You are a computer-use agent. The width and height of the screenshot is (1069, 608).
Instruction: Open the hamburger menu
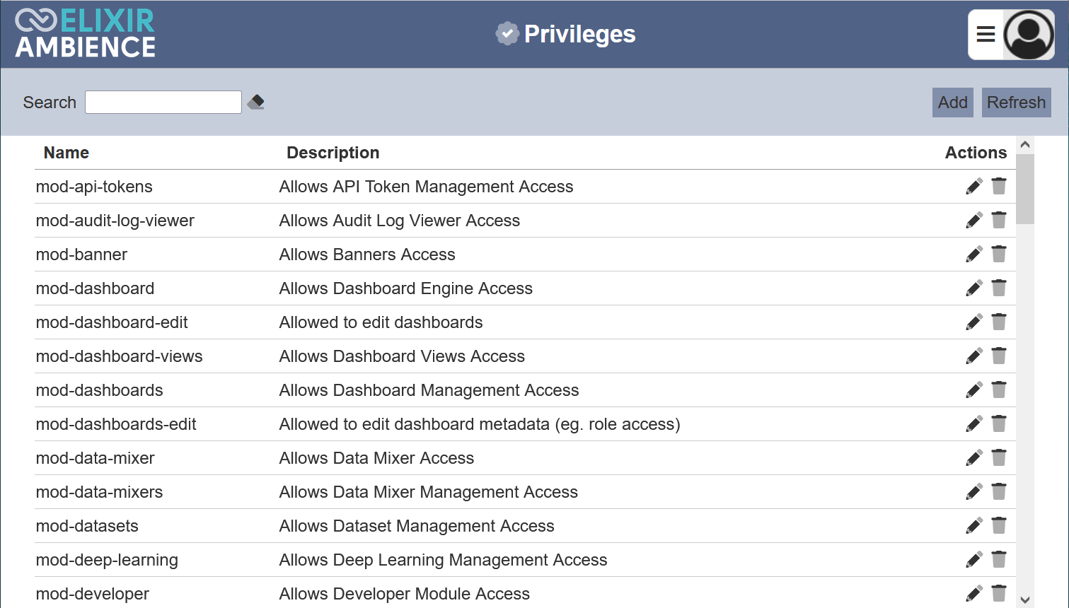986,35
